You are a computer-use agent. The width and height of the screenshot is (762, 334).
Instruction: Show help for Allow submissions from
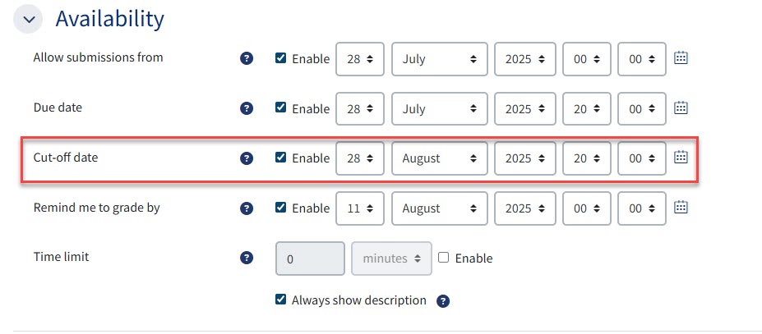[x=246, y=59]
